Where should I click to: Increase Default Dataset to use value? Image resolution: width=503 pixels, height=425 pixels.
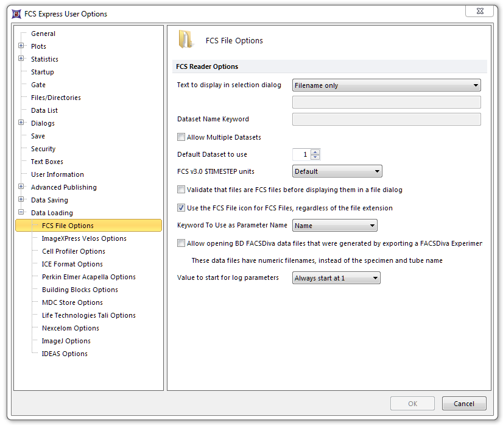[x=315, y=152]
